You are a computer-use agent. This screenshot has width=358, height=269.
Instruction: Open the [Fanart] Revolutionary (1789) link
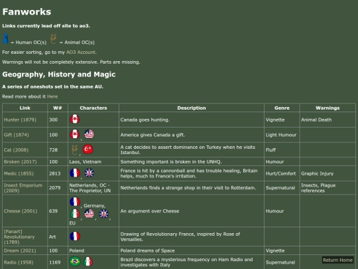tap(19, 236)
